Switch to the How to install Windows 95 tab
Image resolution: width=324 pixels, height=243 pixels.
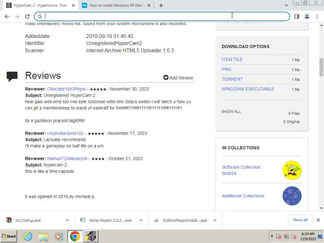117,5
